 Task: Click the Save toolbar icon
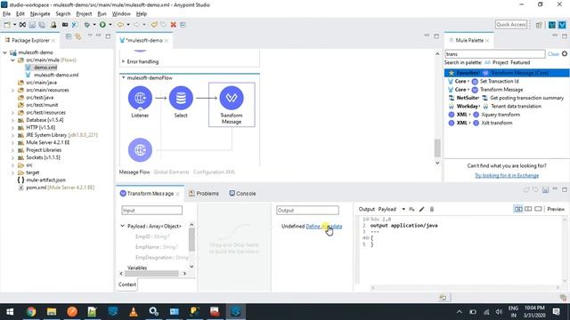[32, 25]
